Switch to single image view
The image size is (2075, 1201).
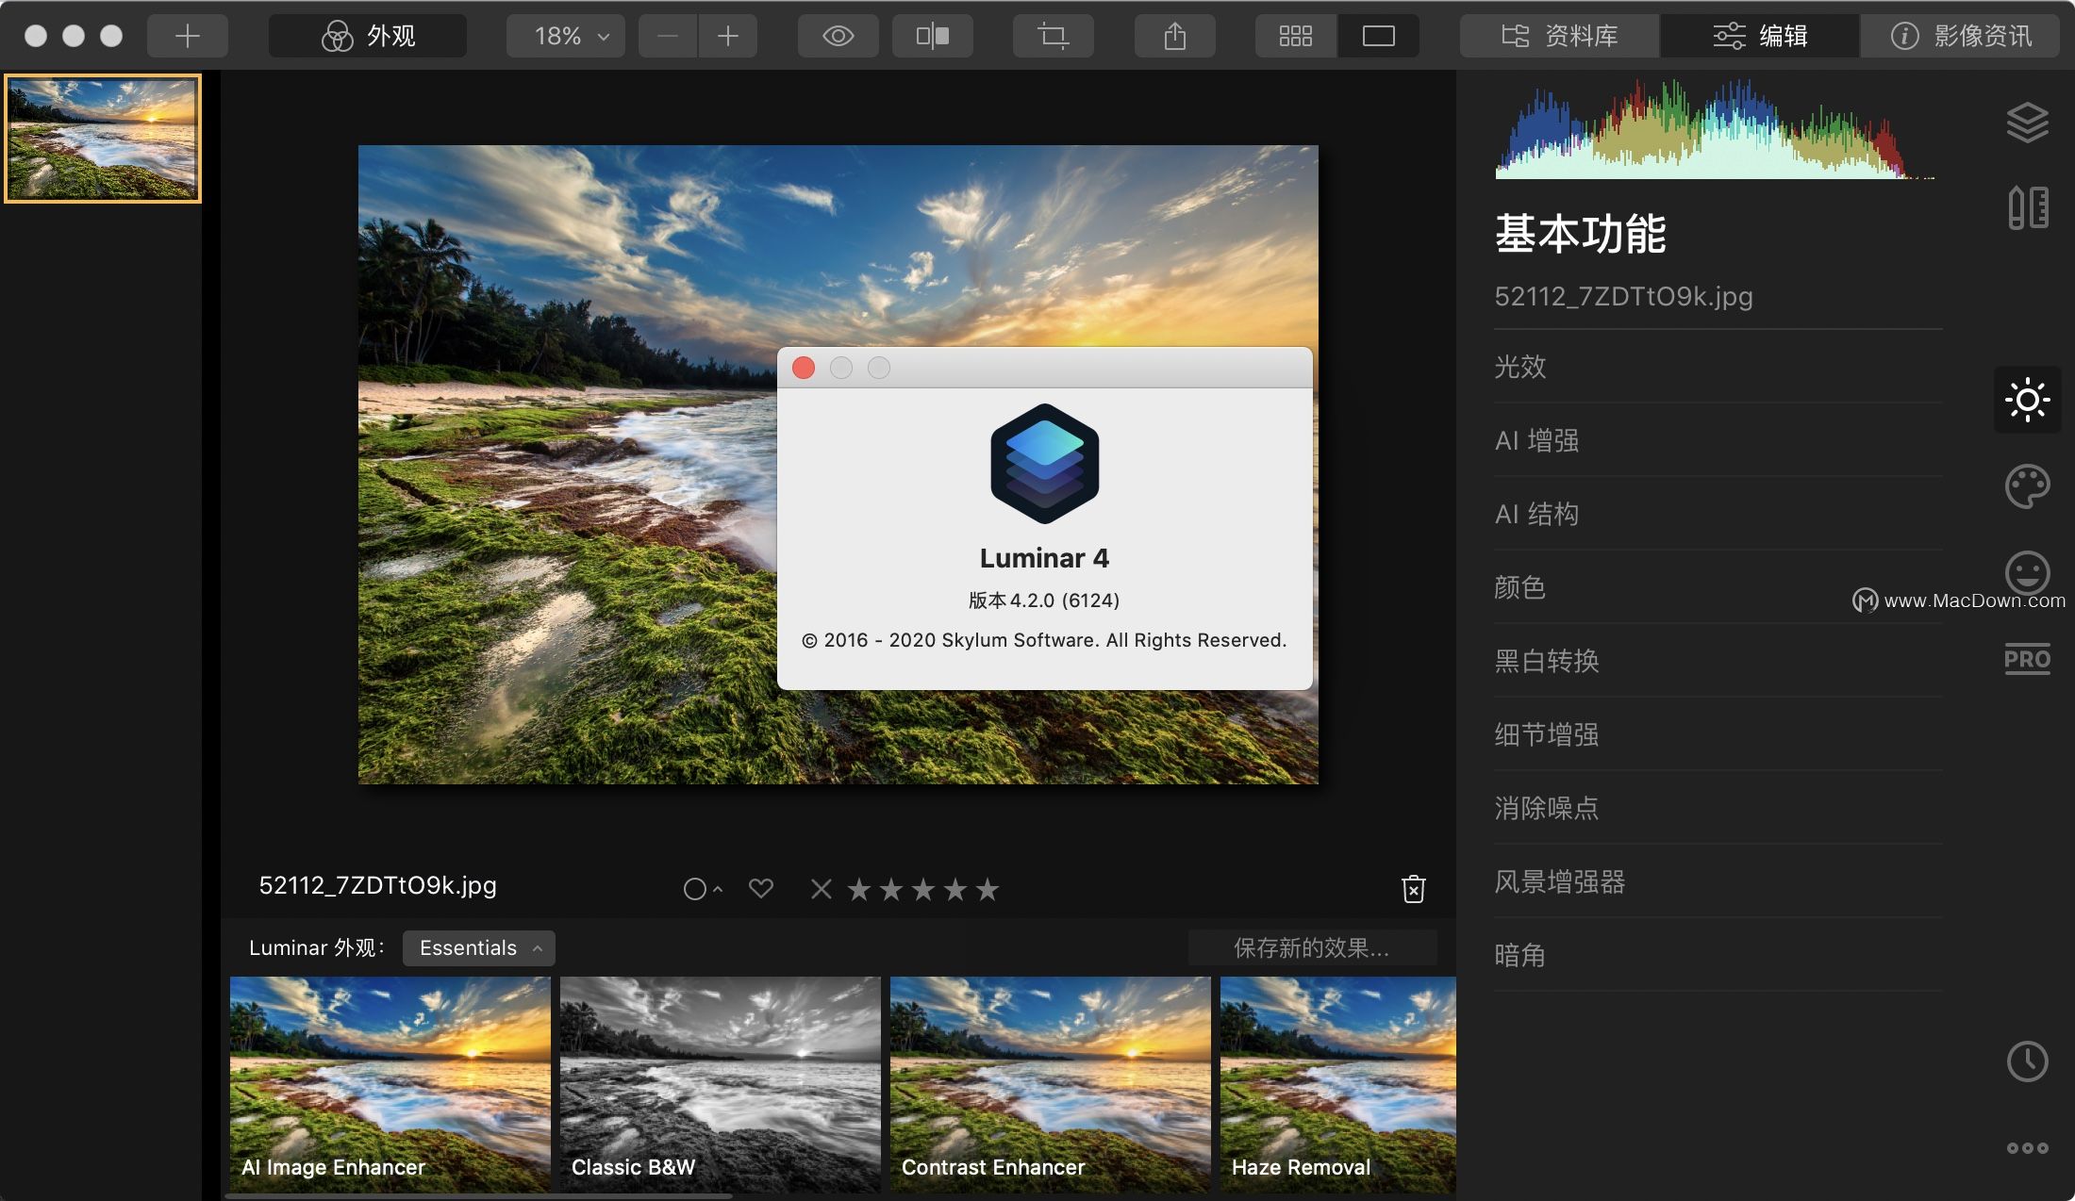pyautogui.click(x=1378, y=36)
